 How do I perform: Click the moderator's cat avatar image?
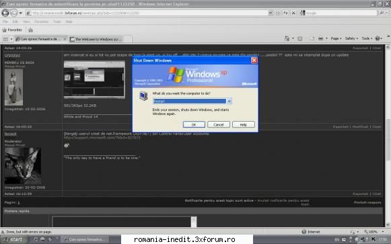tap(23, 165)
